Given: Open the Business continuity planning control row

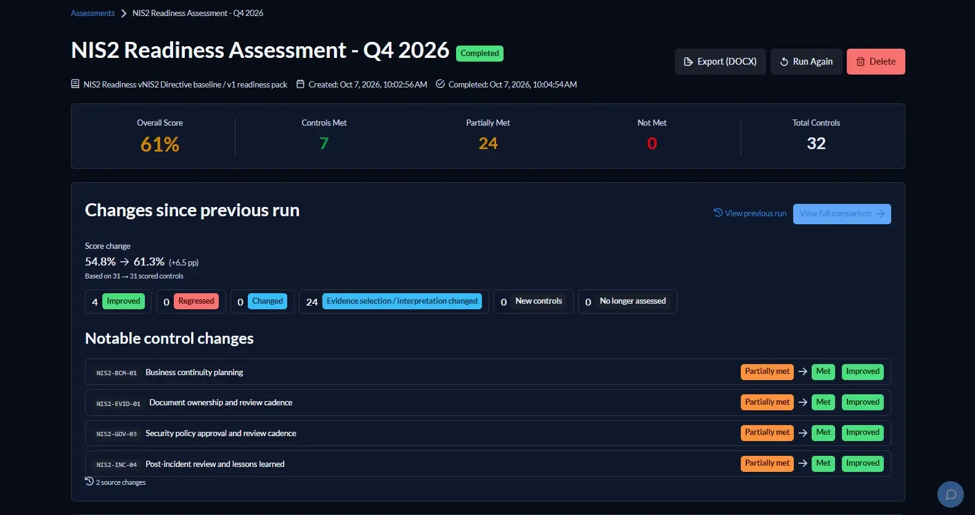Looking at the screenshot, I should click(488, 372).
